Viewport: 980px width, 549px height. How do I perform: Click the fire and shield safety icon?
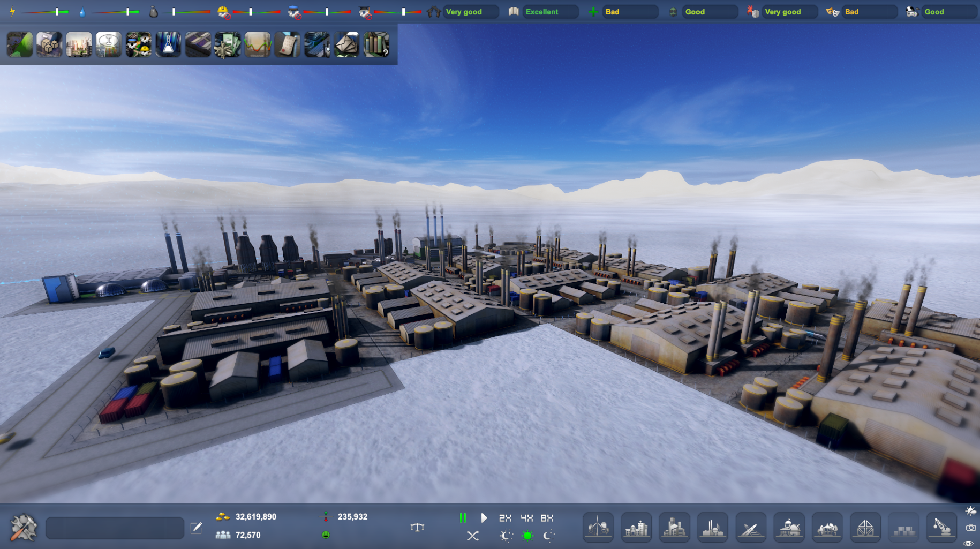pyautogui.click(x=753, y=12)
